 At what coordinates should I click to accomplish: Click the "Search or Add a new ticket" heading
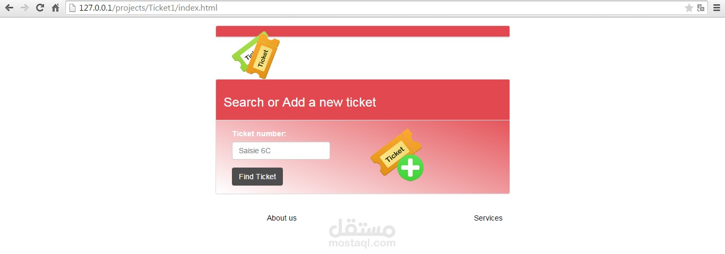(300, 102)
